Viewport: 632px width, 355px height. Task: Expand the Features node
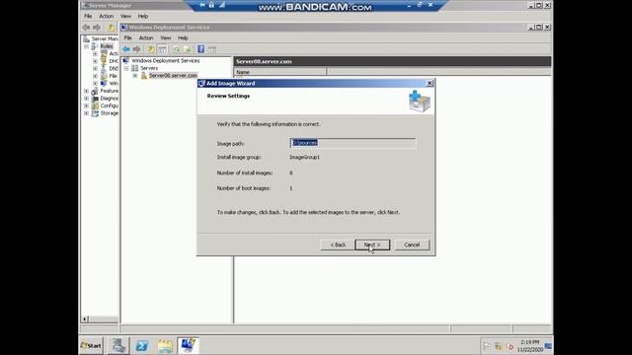pyautogui.click(x=86, y=91)
